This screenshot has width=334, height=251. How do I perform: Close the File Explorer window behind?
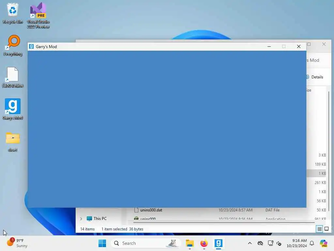pyautogui.click(x=324, y=44)
